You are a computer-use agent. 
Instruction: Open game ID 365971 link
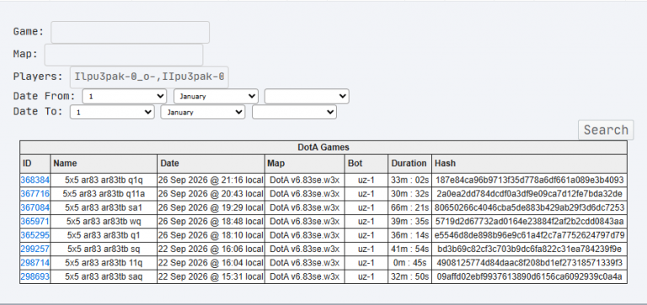[x=35, y=222]
